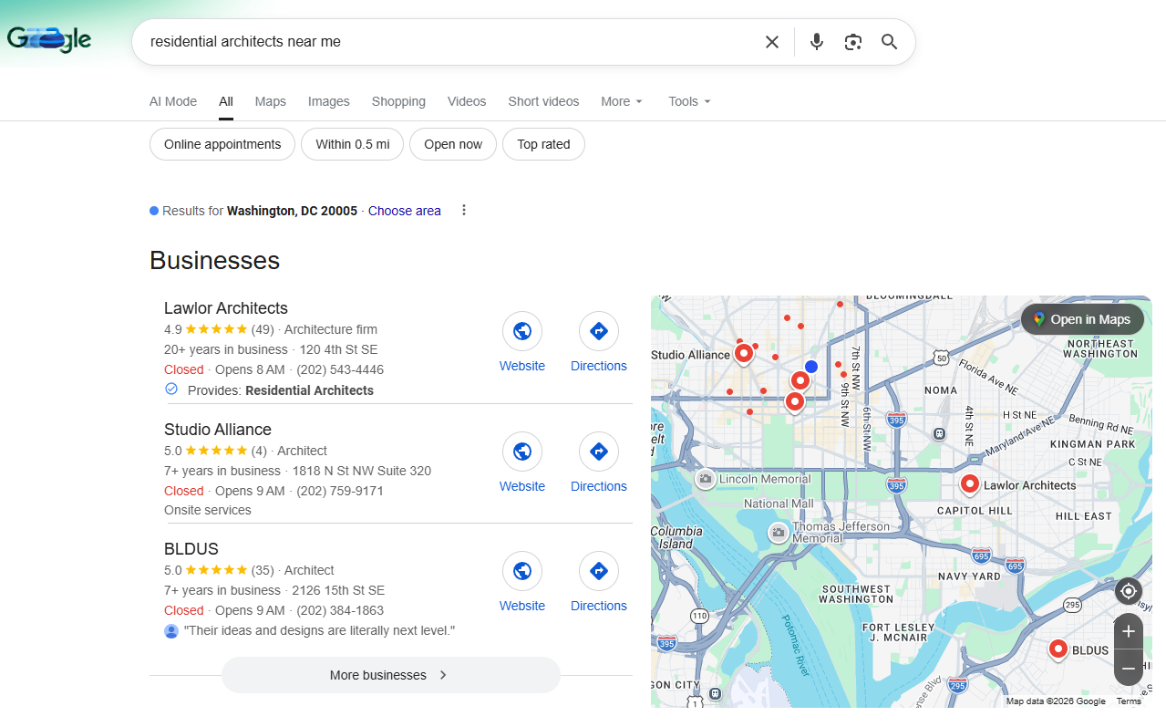Toggle Within 0.5 mi filter chip
Image resolution: width=1166 pixels, height=727 pixels.
tap(352, 144)
